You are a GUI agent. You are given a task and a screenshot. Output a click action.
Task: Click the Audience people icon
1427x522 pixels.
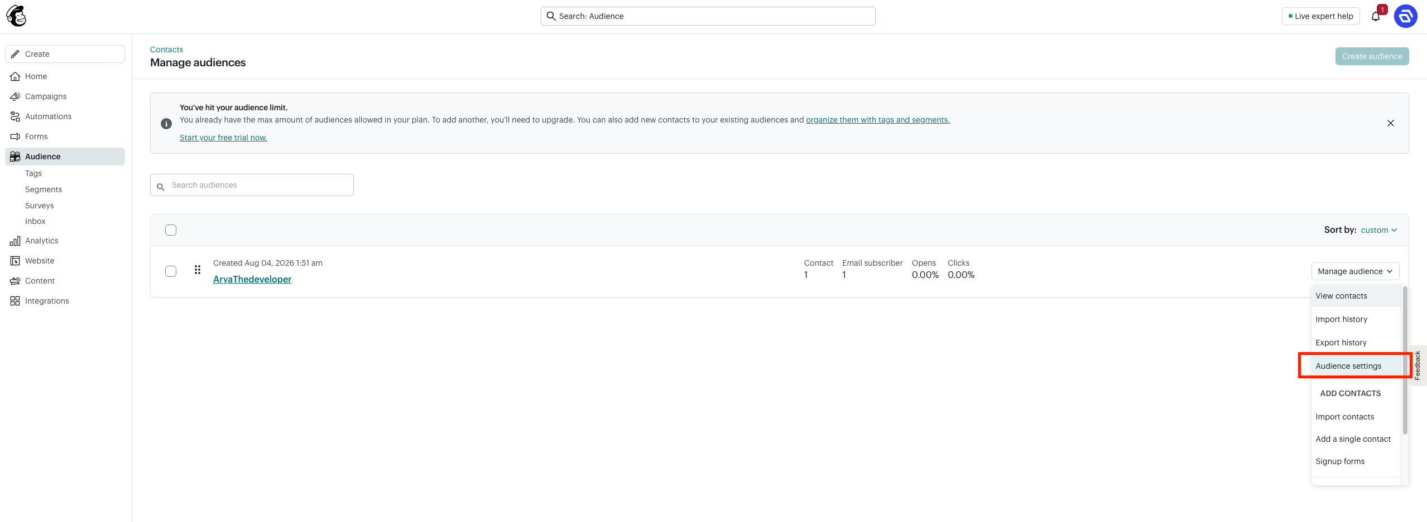(15, 157)
